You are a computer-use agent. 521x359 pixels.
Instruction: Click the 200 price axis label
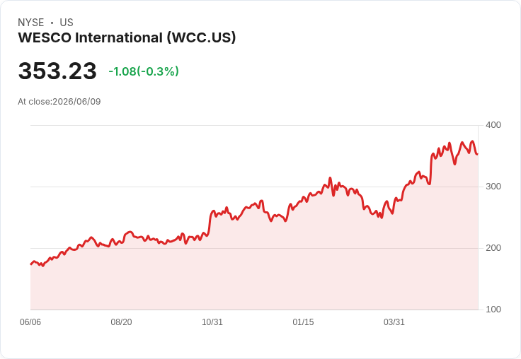(493, 248)
